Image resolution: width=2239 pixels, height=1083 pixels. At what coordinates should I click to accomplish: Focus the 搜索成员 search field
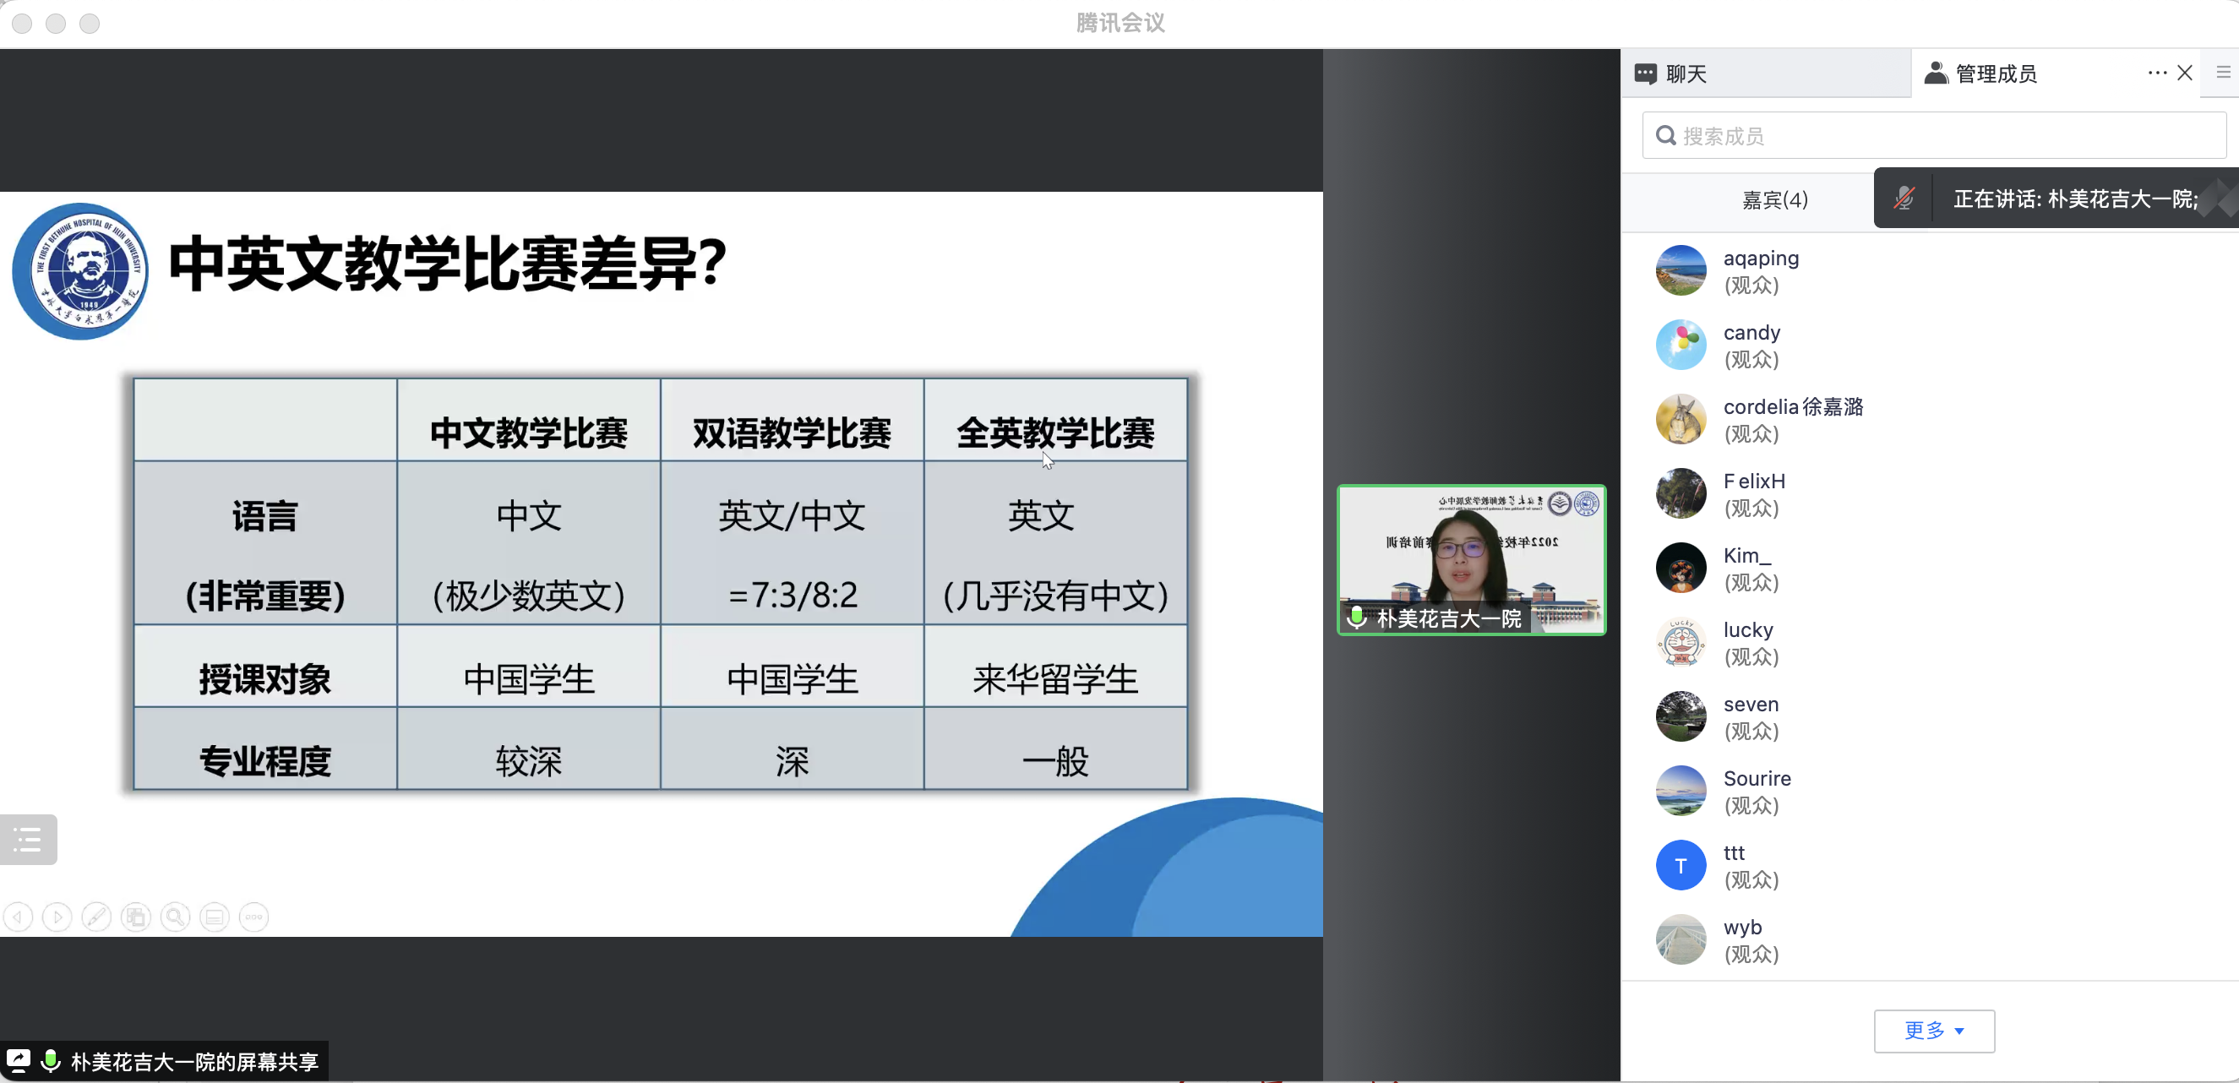click(x=1933, y=136)
